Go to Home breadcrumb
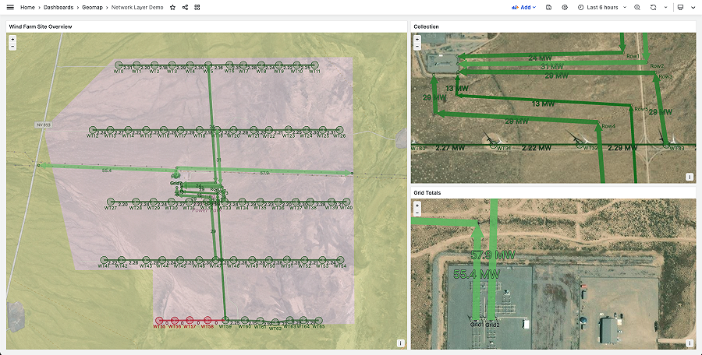The image size is (702, 355). 28,8
